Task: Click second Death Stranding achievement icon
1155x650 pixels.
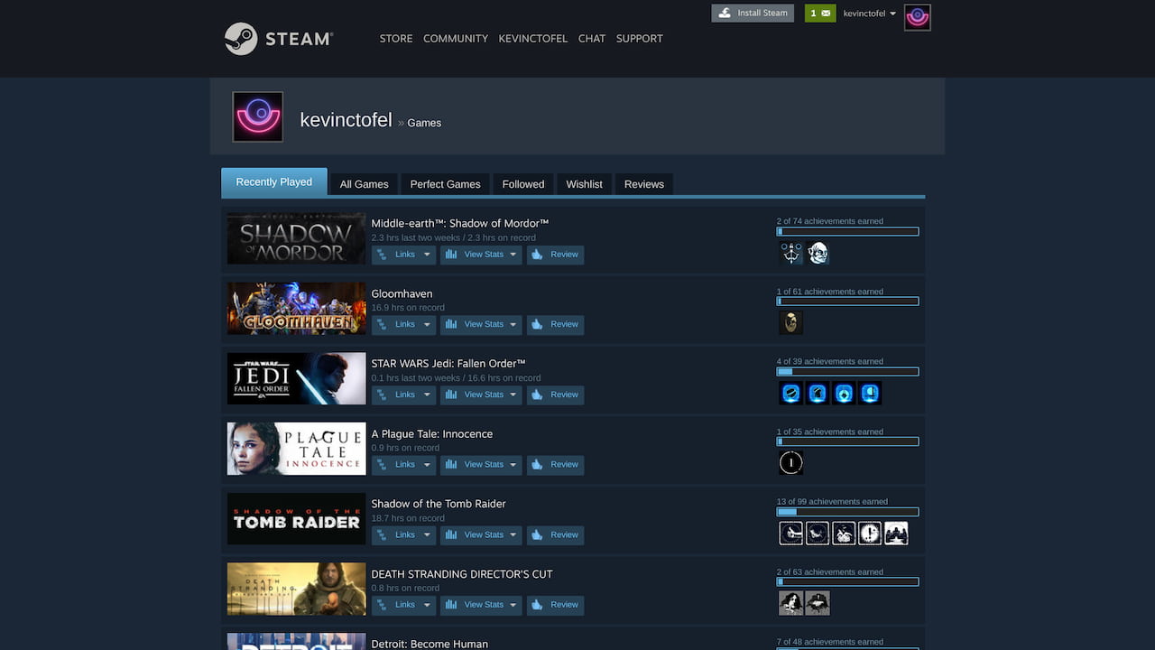Action: 818,603
